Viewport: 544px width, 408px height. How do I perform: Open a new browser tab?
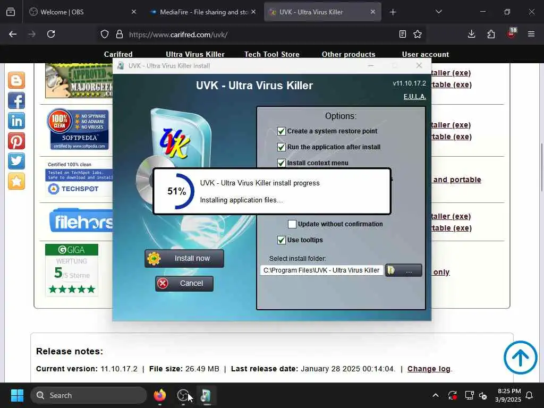tap(393, 12)
